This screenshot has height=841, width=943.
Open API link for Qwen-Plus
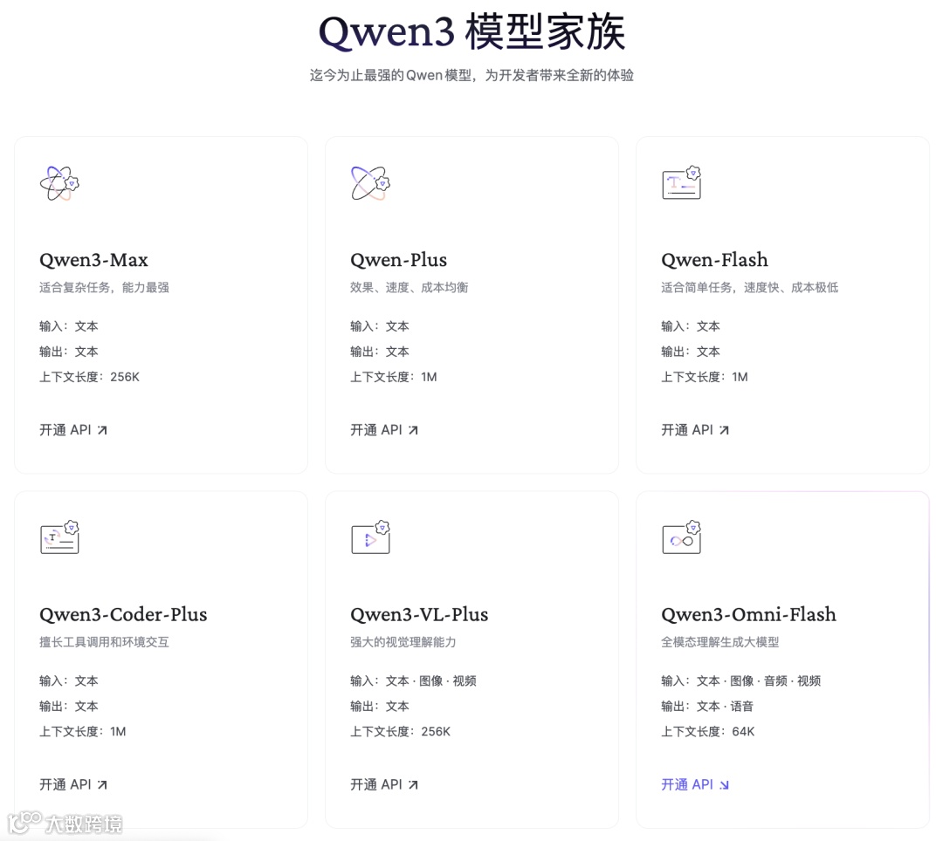pos(384,430)
